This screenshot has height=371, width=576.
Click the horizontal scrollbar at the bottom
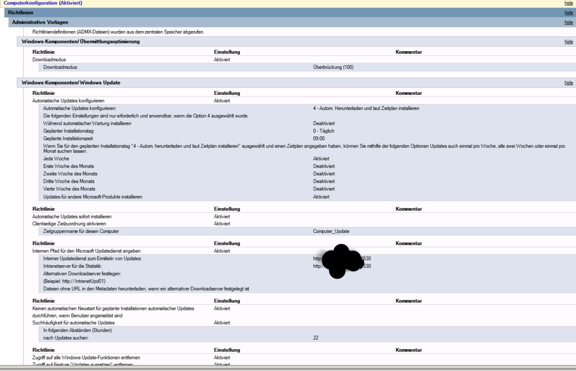coord(288,368)
